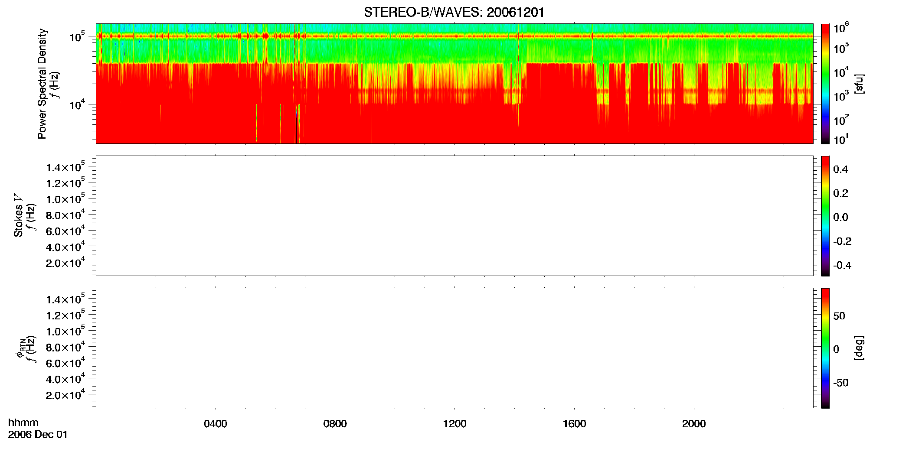Click the power spectral density color bar
The image size is (909, 468).
point(825,84)
